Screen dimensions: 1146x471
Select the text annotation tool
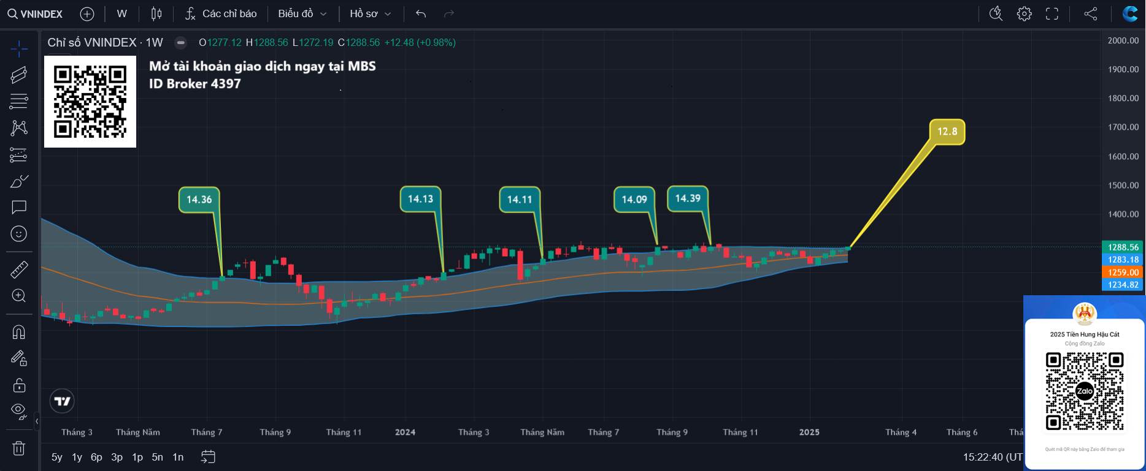[19, 207]
